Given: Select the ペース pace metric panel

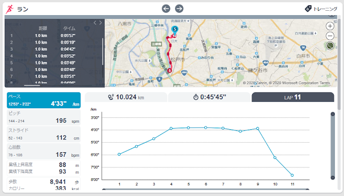Looking at the screenshot, I should [44, 100].
